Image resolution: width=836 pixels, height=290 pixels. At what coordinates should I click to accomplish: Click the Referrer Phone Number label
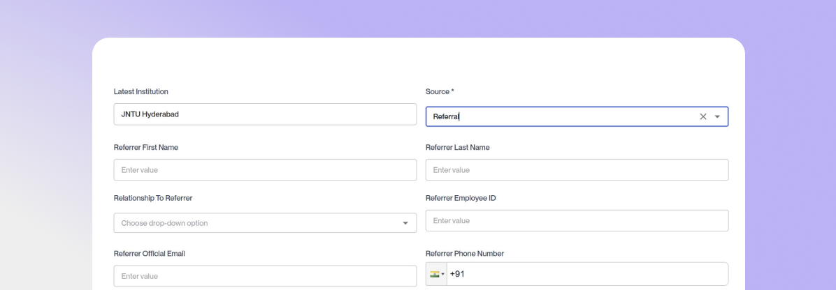tap(464, 253)
